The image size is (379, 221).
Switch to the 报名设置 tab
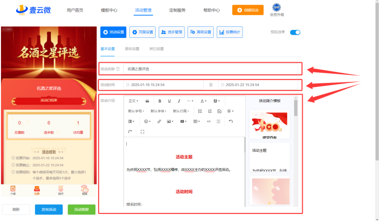coord(132,49)
